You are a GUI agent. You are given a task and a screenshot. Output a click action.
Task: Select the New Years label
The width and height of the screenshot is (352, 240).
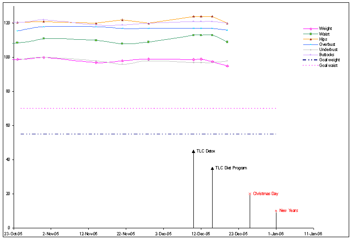coord(289,210)
